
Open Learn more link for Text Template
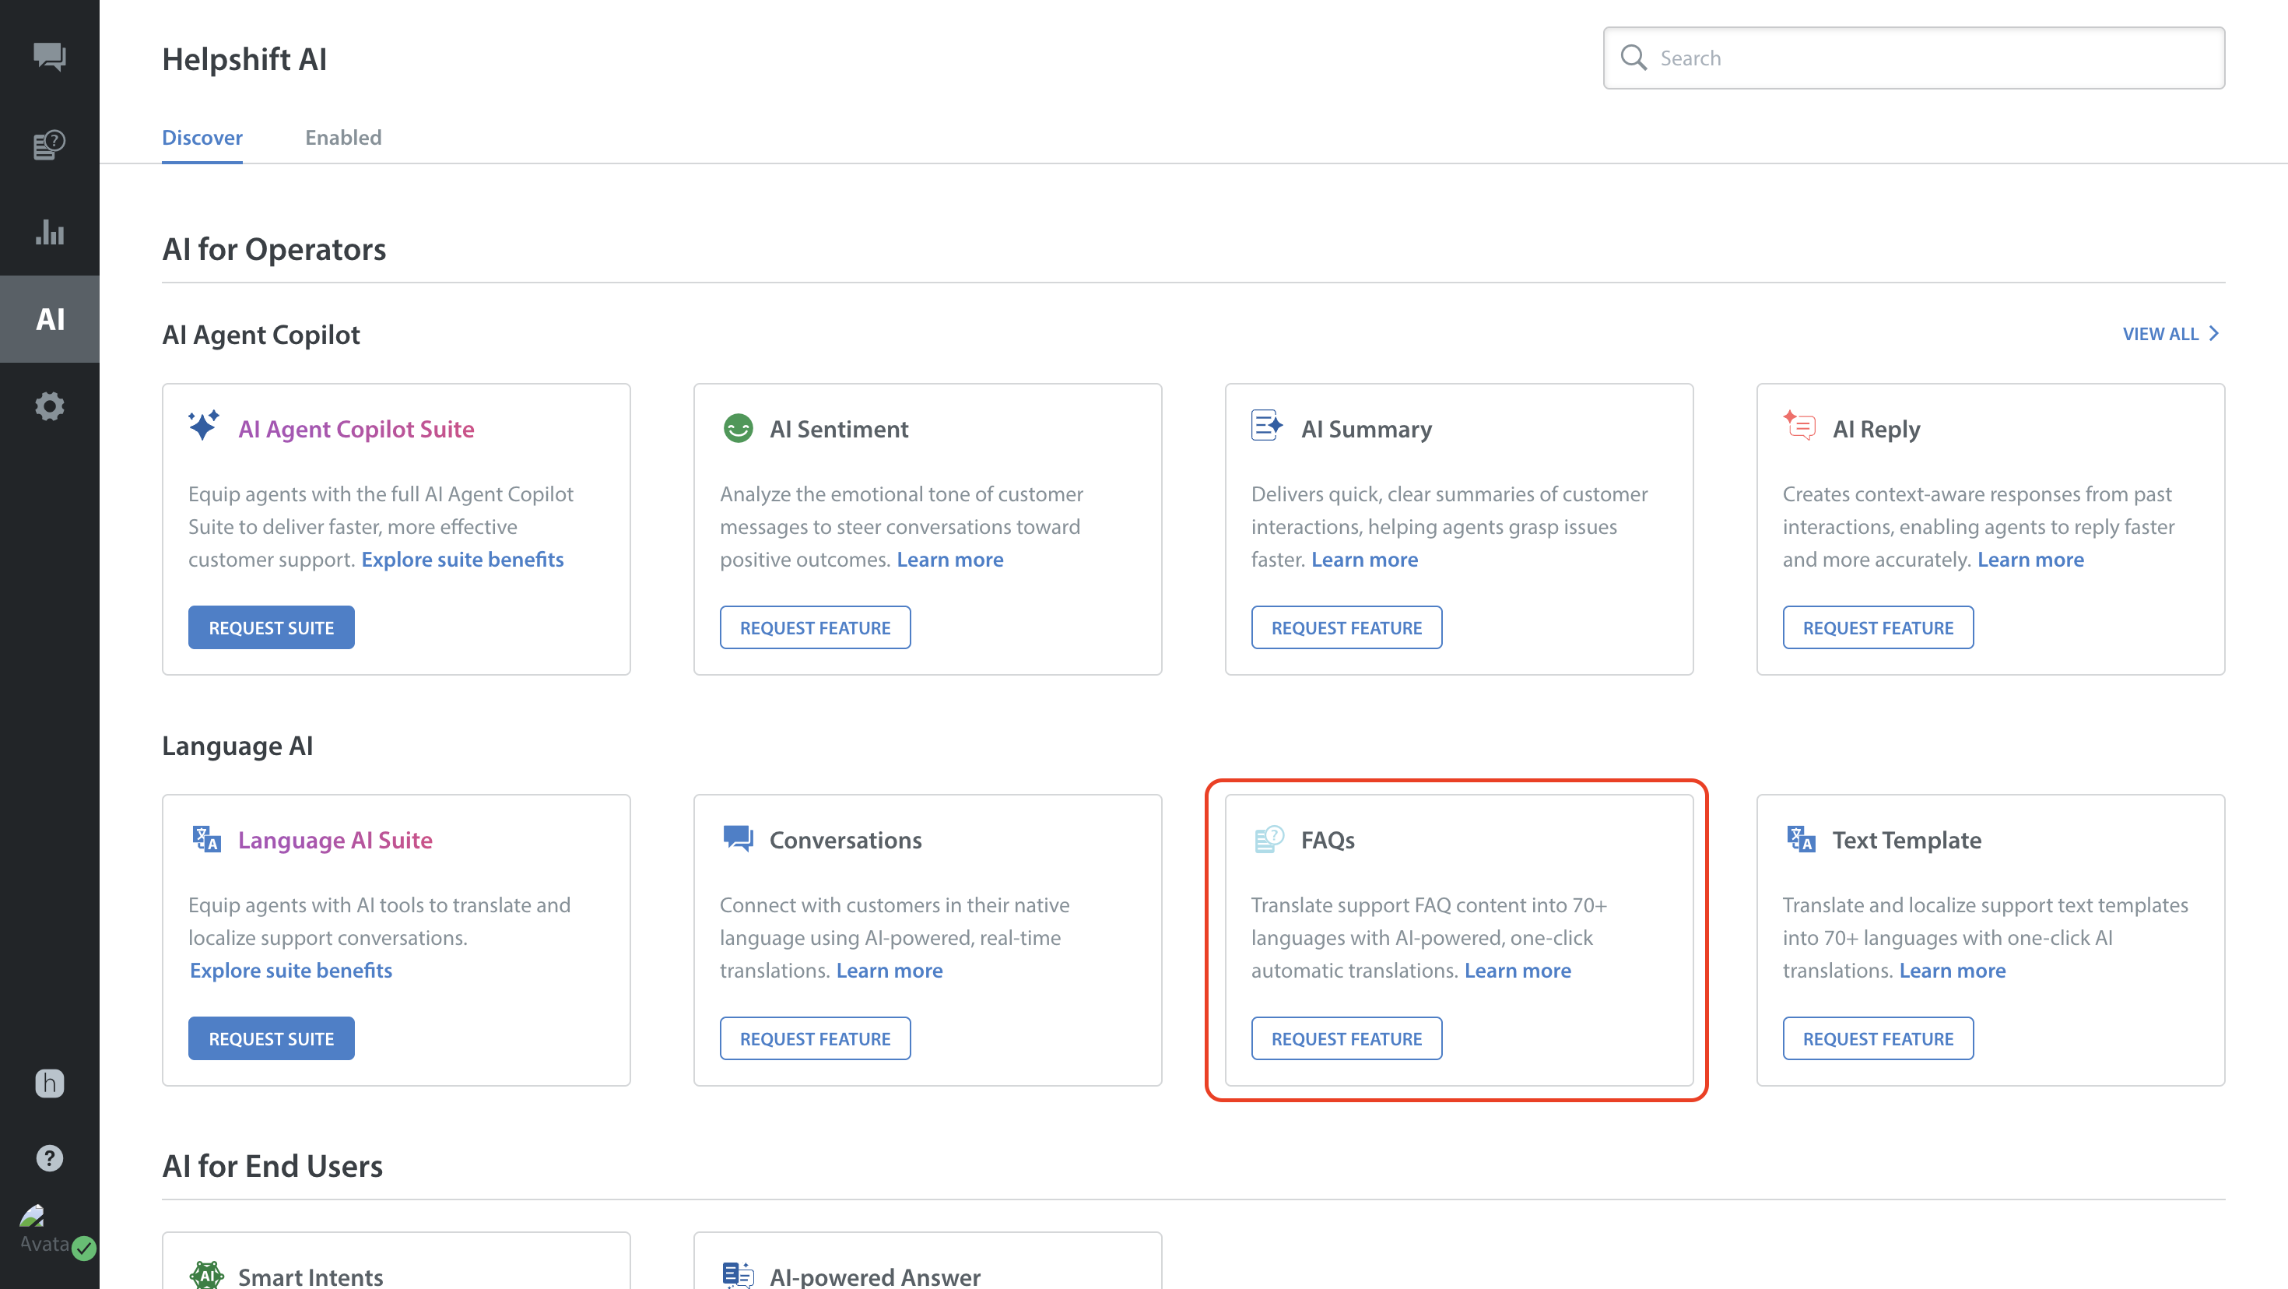(1951, 970)
